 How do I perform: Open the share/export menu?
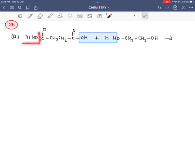36,8
